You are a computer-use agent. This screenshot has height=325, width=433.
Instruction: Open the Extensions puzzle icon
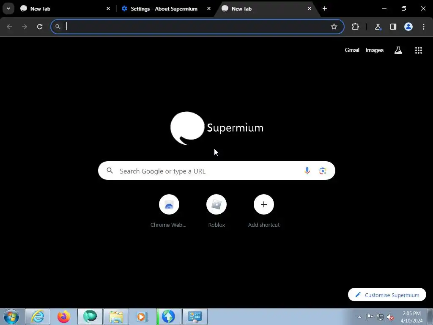coord(355,27)
